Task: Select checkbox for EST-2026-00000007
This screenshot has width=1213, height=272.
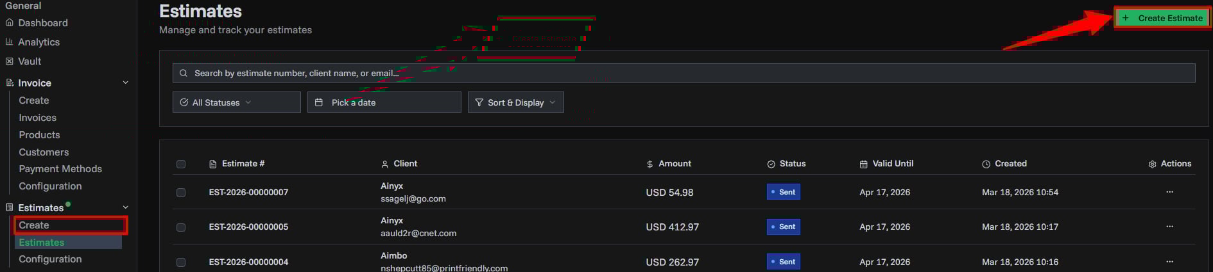Action: pos(181,193)
